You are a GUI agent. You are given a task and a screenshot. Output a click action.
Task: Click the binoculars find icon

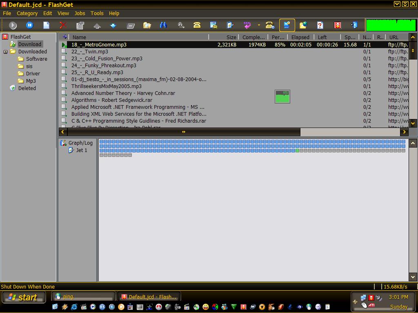click(x=163, y=25)
